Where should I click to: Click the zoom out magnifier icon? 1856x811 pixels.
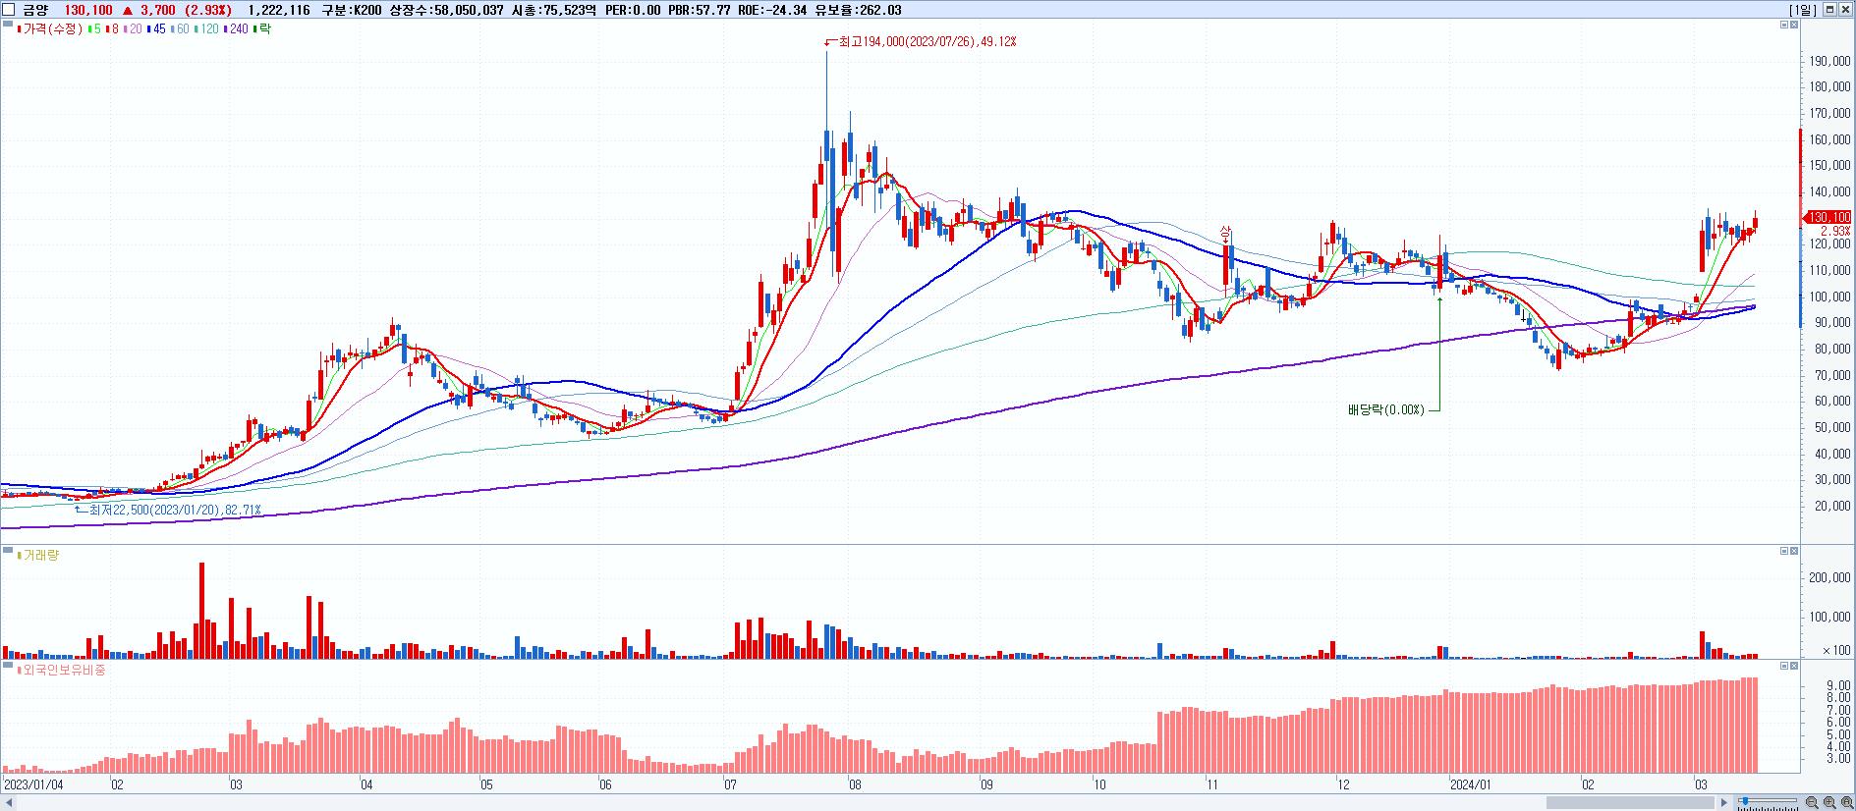pyautogui.click(x=1812, y=802)
